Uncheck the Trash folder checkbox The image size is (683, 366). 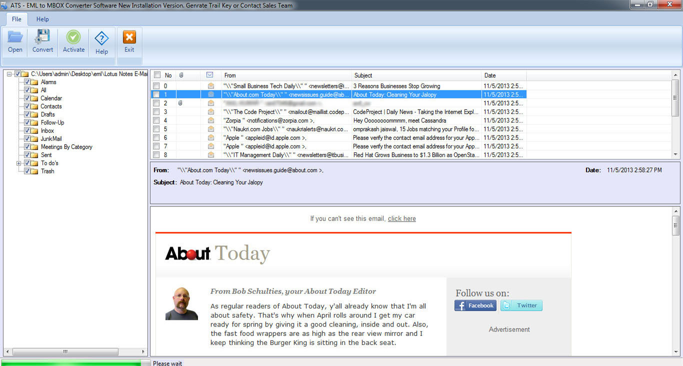[x=27, y=171]
